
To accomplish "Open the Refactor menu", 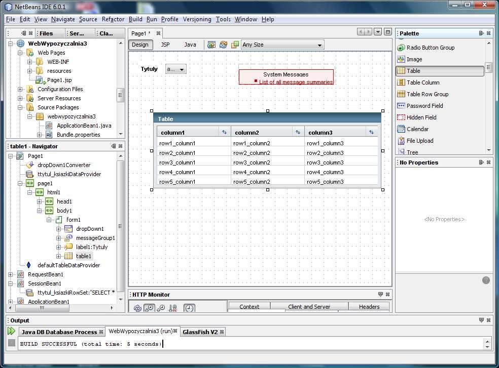I will pyautogui.click(x=113, y=19).
